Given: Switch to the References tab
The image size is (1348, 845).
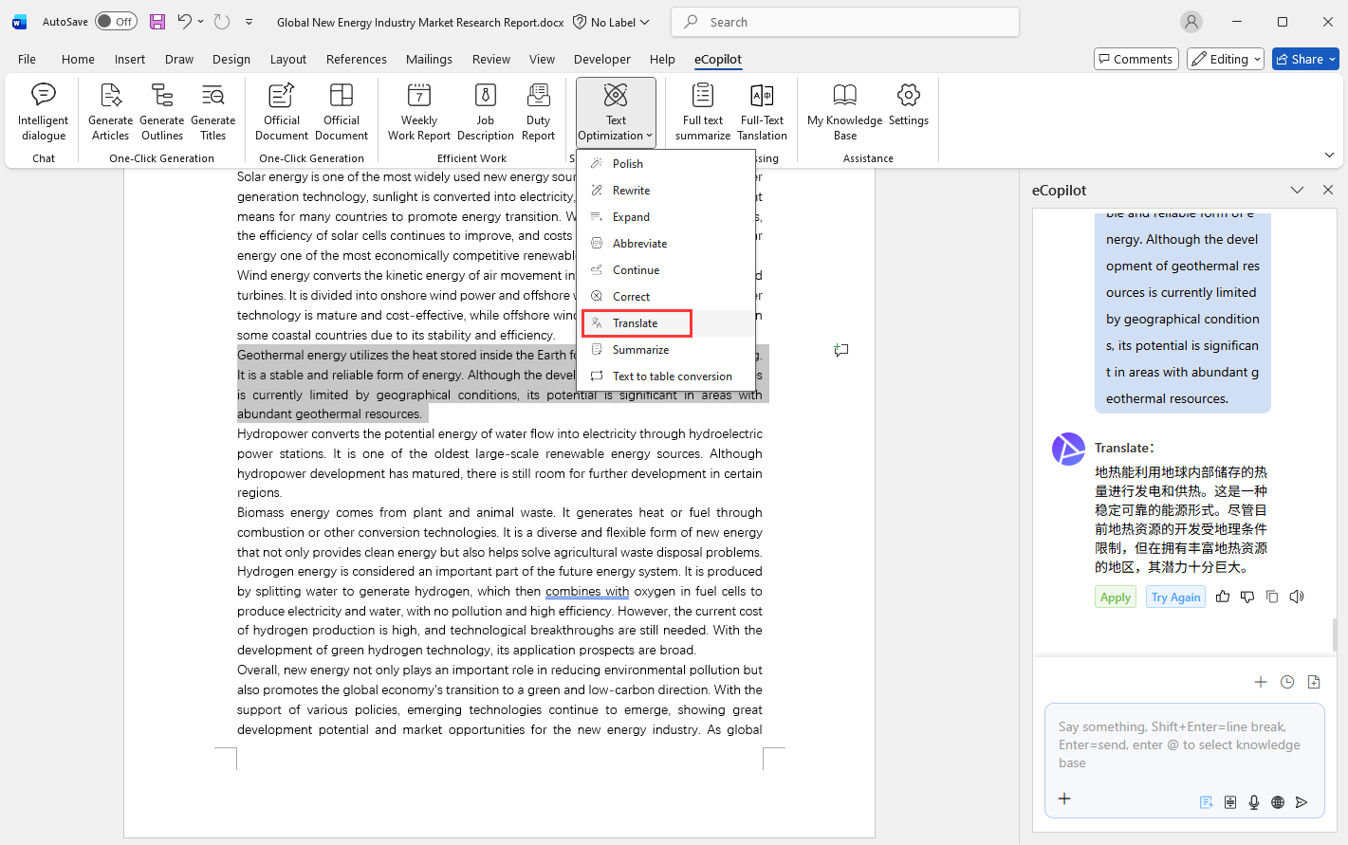Looking at the screenshot, I should click(356, 59).
